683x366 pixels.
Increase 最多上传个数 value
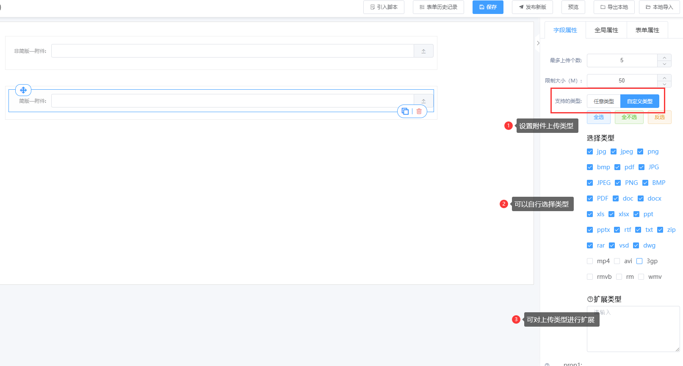[x=664, y=57]
